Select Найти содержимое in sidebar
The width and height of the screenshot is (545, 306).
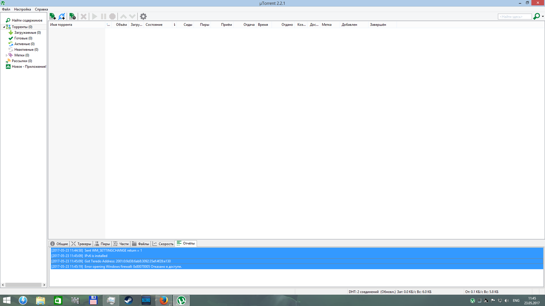click(x=27, y=20)
